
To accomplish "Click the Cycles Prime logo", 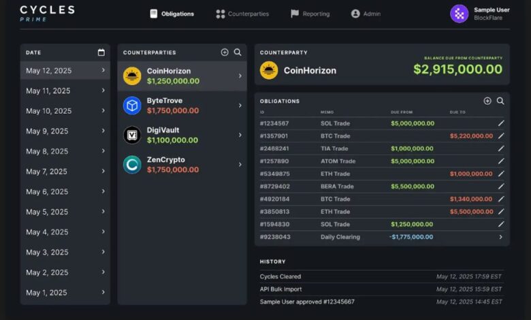I will pos(47,14).
